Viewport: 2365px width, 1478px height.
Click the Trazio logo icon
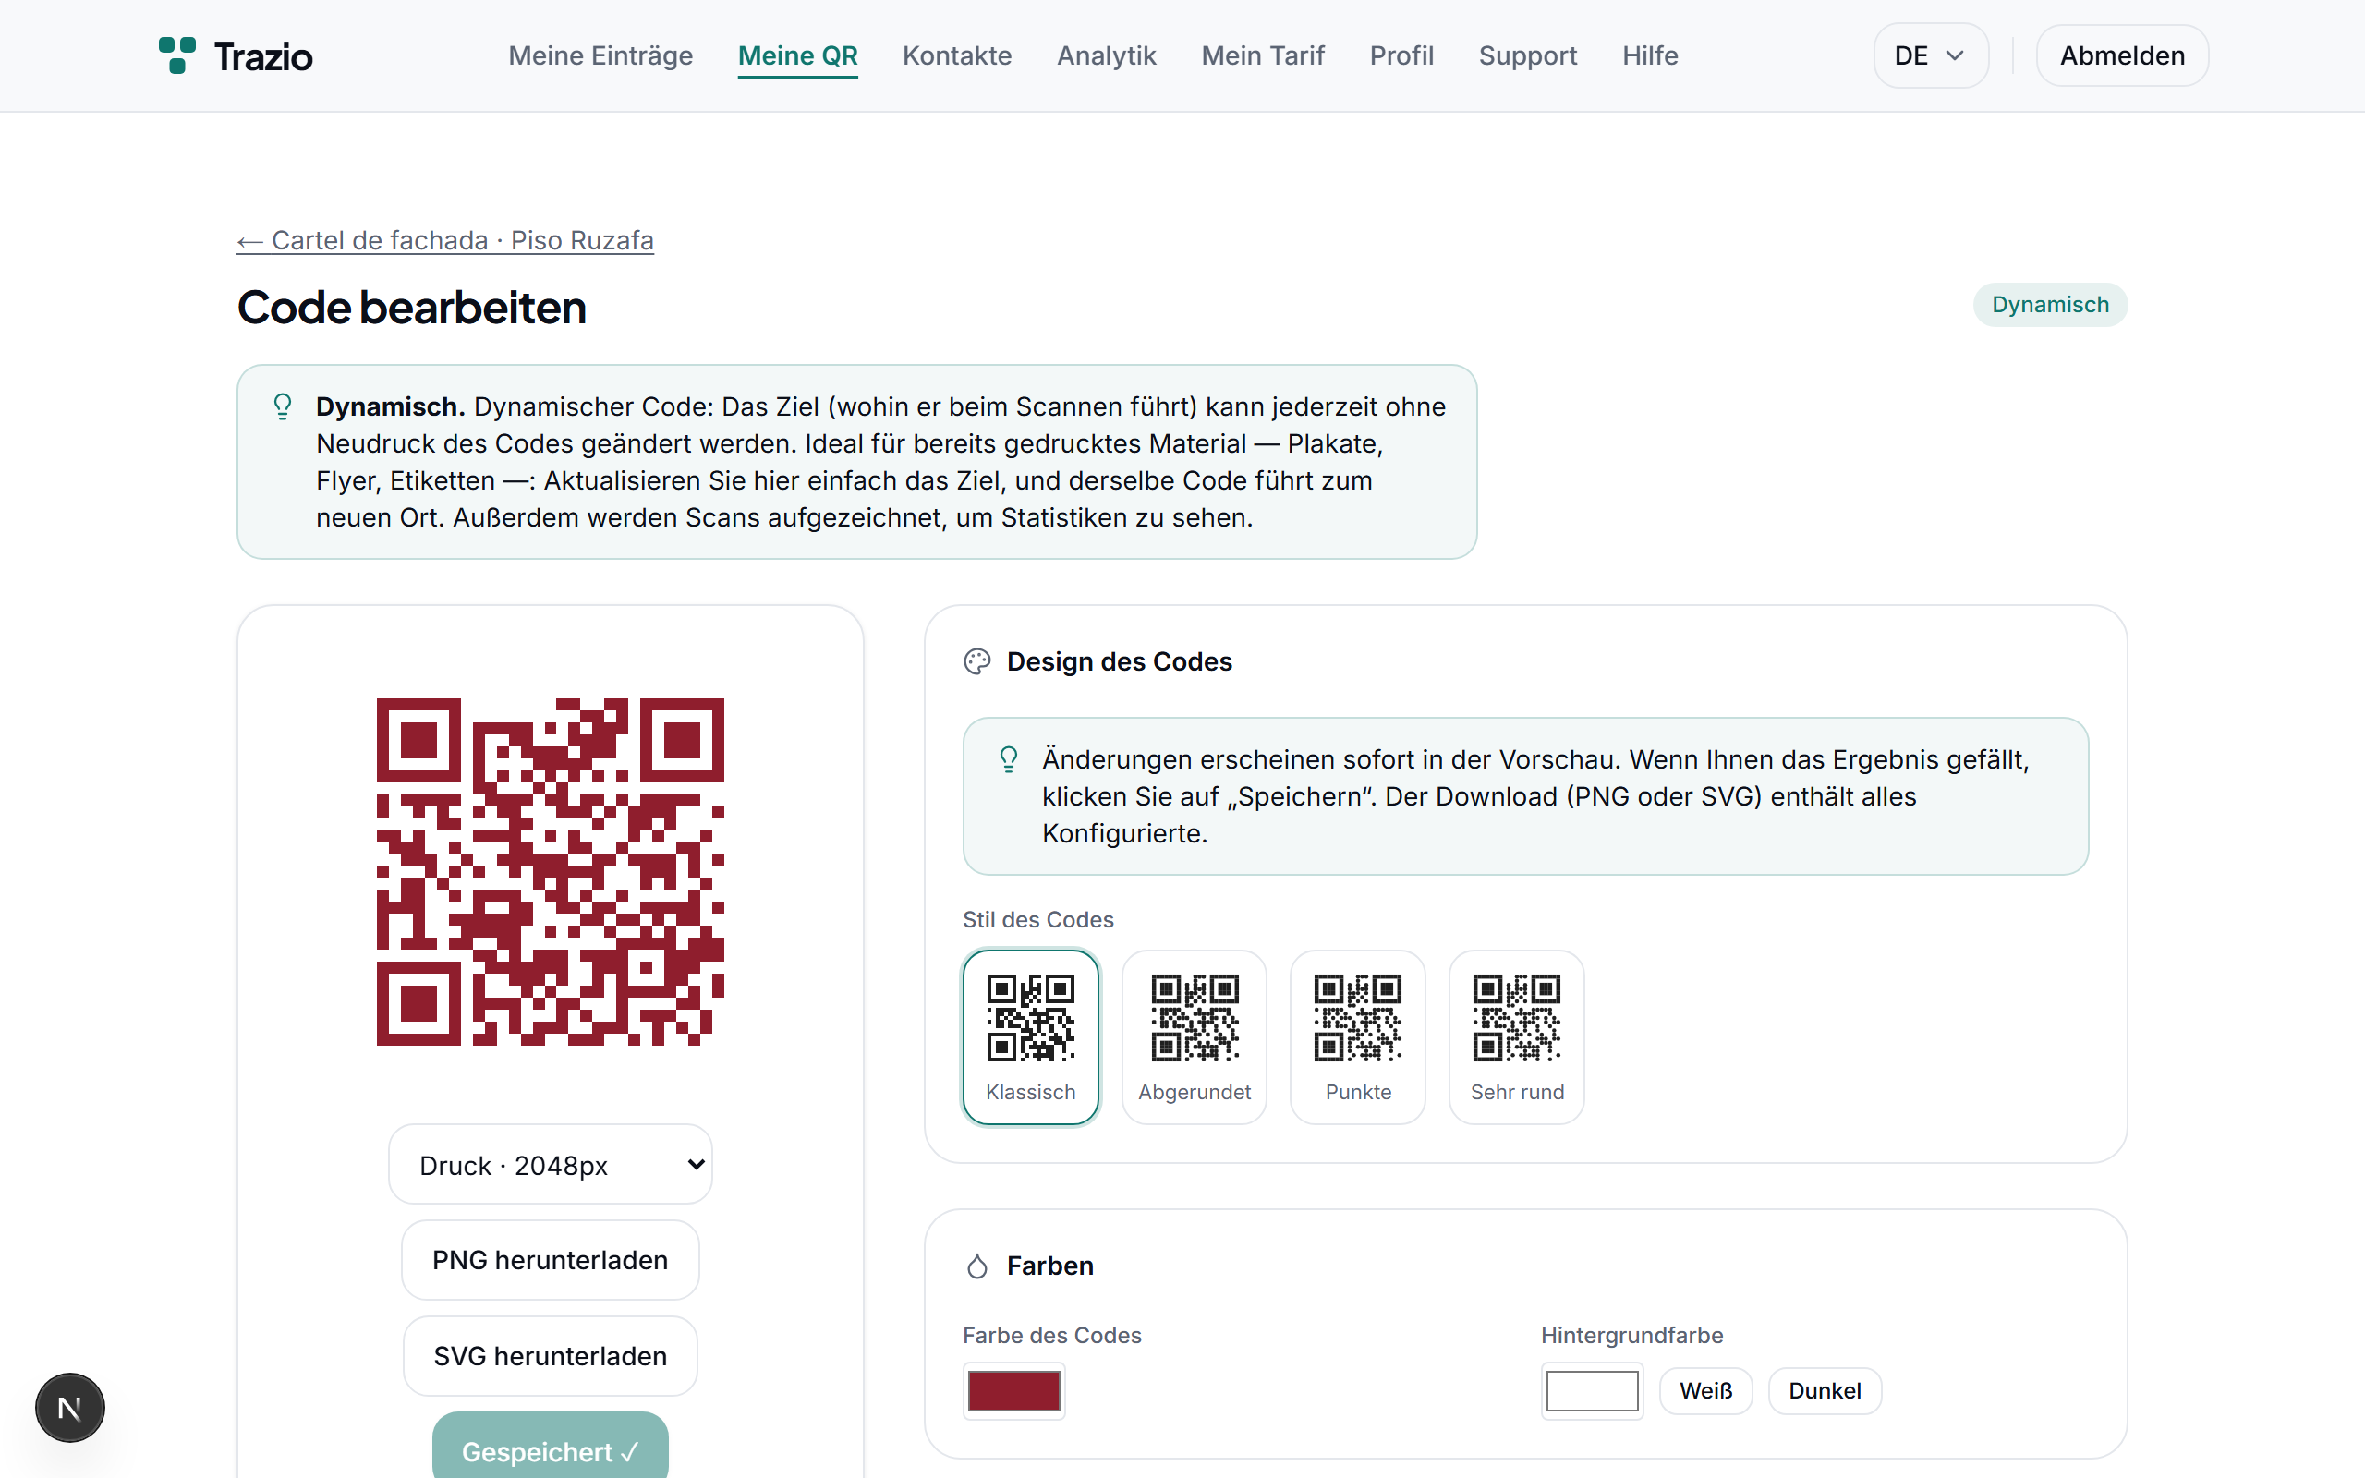pos(176,55)
